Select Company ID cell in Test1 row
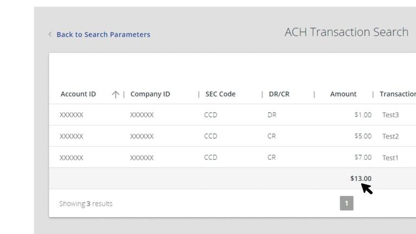The height and width of the screenshot is (234, 416). 142,158
